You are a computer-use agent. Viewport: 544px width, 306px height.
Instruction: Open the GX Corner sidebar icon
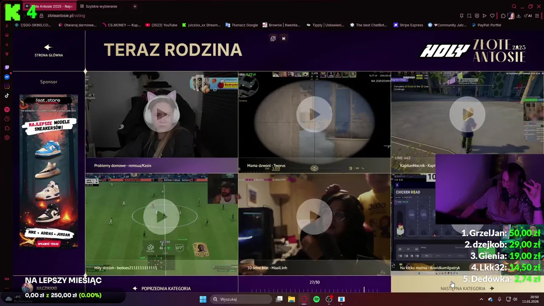point(7,279)
